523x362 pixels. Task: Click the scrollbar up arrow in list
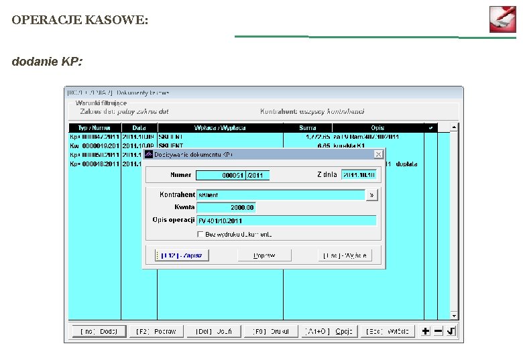pos(454,127)
